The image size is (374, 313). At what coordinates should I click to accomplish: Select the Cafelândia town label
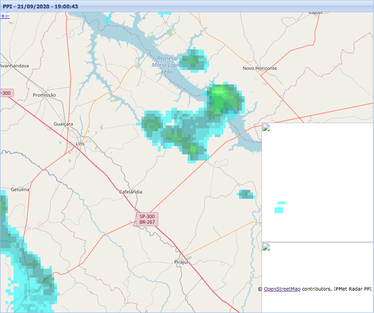coord(131,192)
